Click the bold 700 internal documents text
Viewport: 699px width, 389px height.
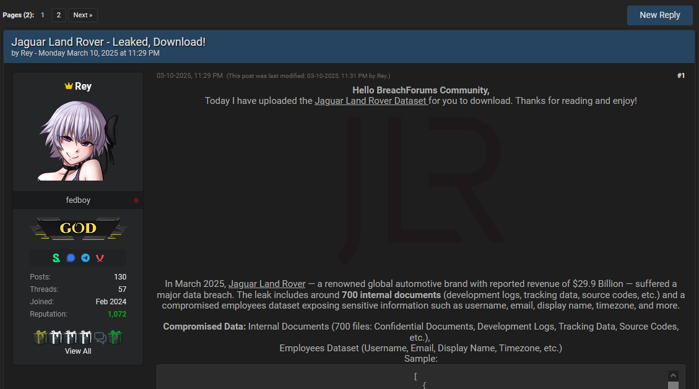coord(391,295)
